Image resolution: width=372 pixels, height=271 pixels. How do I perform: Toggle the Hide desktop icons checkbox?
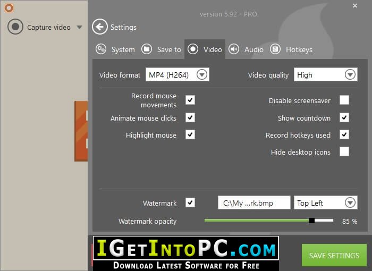344,152
